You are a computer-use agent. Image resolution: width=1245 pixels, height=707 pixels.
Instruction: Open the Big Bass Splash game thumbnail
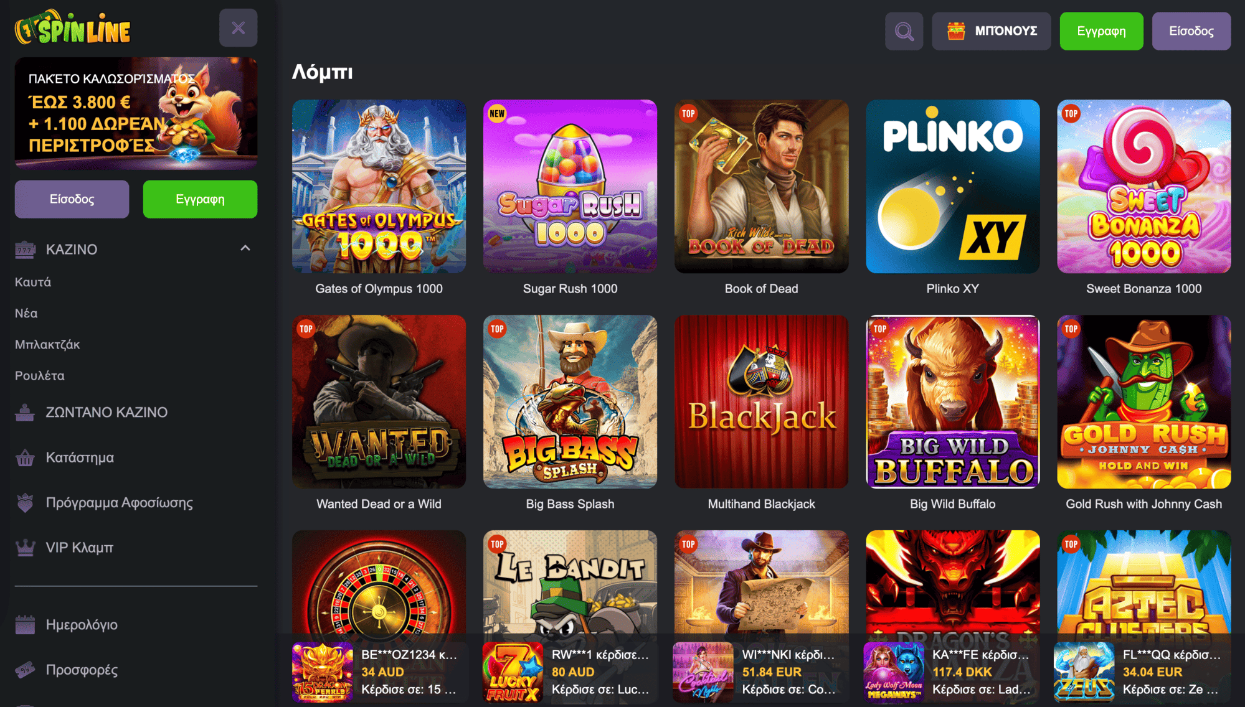pyautogui.click(x=570, y=401)
